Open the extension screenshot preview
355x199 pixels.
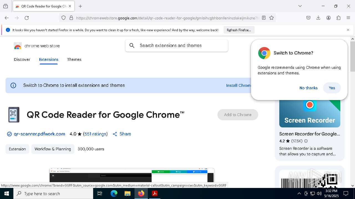coord(132,175)
